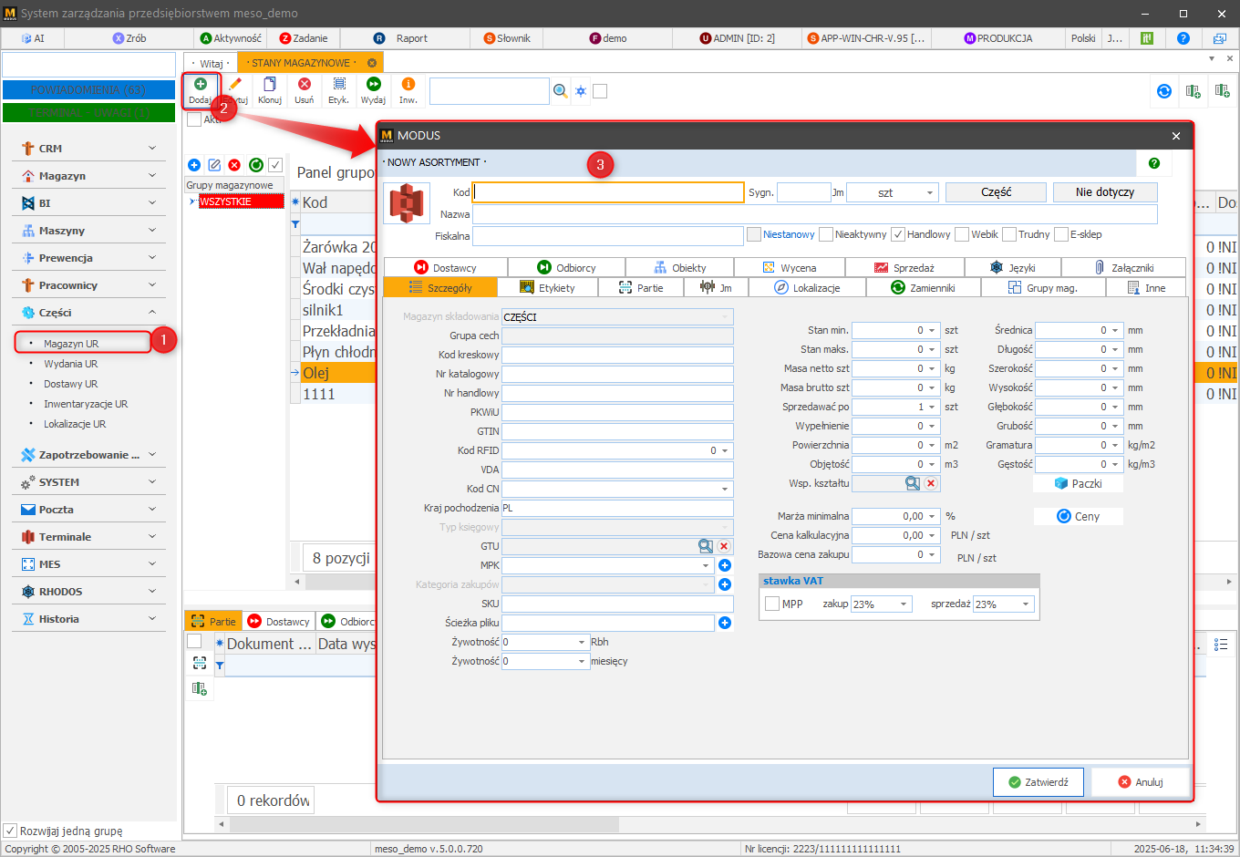Expand the CRM sidebar section

click(x=88, y=149)
